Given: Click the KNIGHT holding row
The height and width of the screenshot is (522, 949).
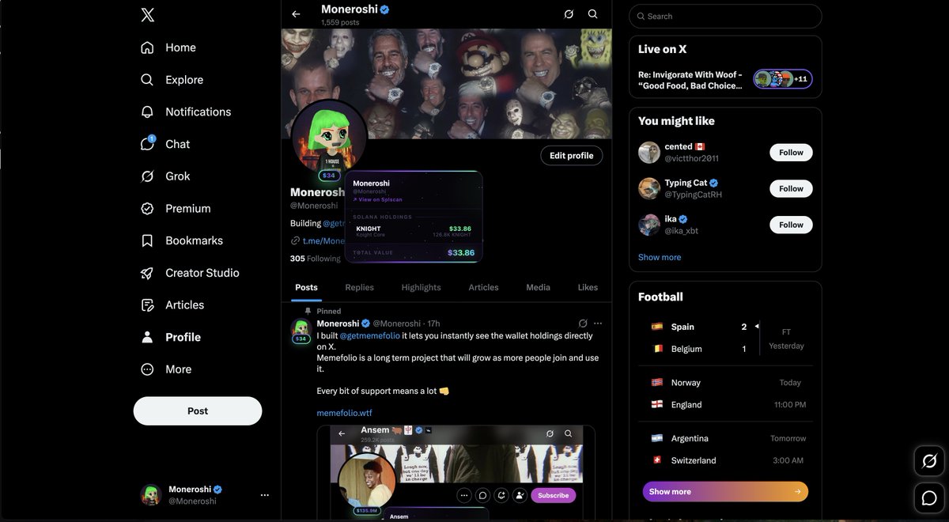Looking at the screenshot, I should tap(414, 231).
